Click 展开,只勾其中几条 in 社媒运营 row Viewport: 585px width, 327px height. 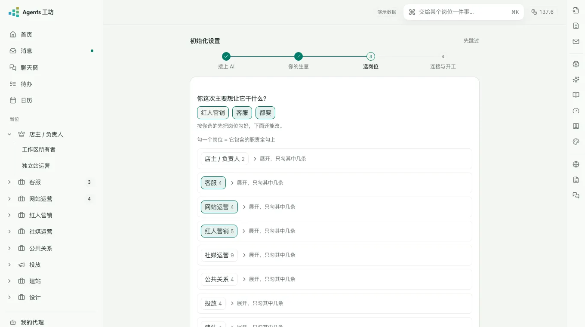[268, 255]
